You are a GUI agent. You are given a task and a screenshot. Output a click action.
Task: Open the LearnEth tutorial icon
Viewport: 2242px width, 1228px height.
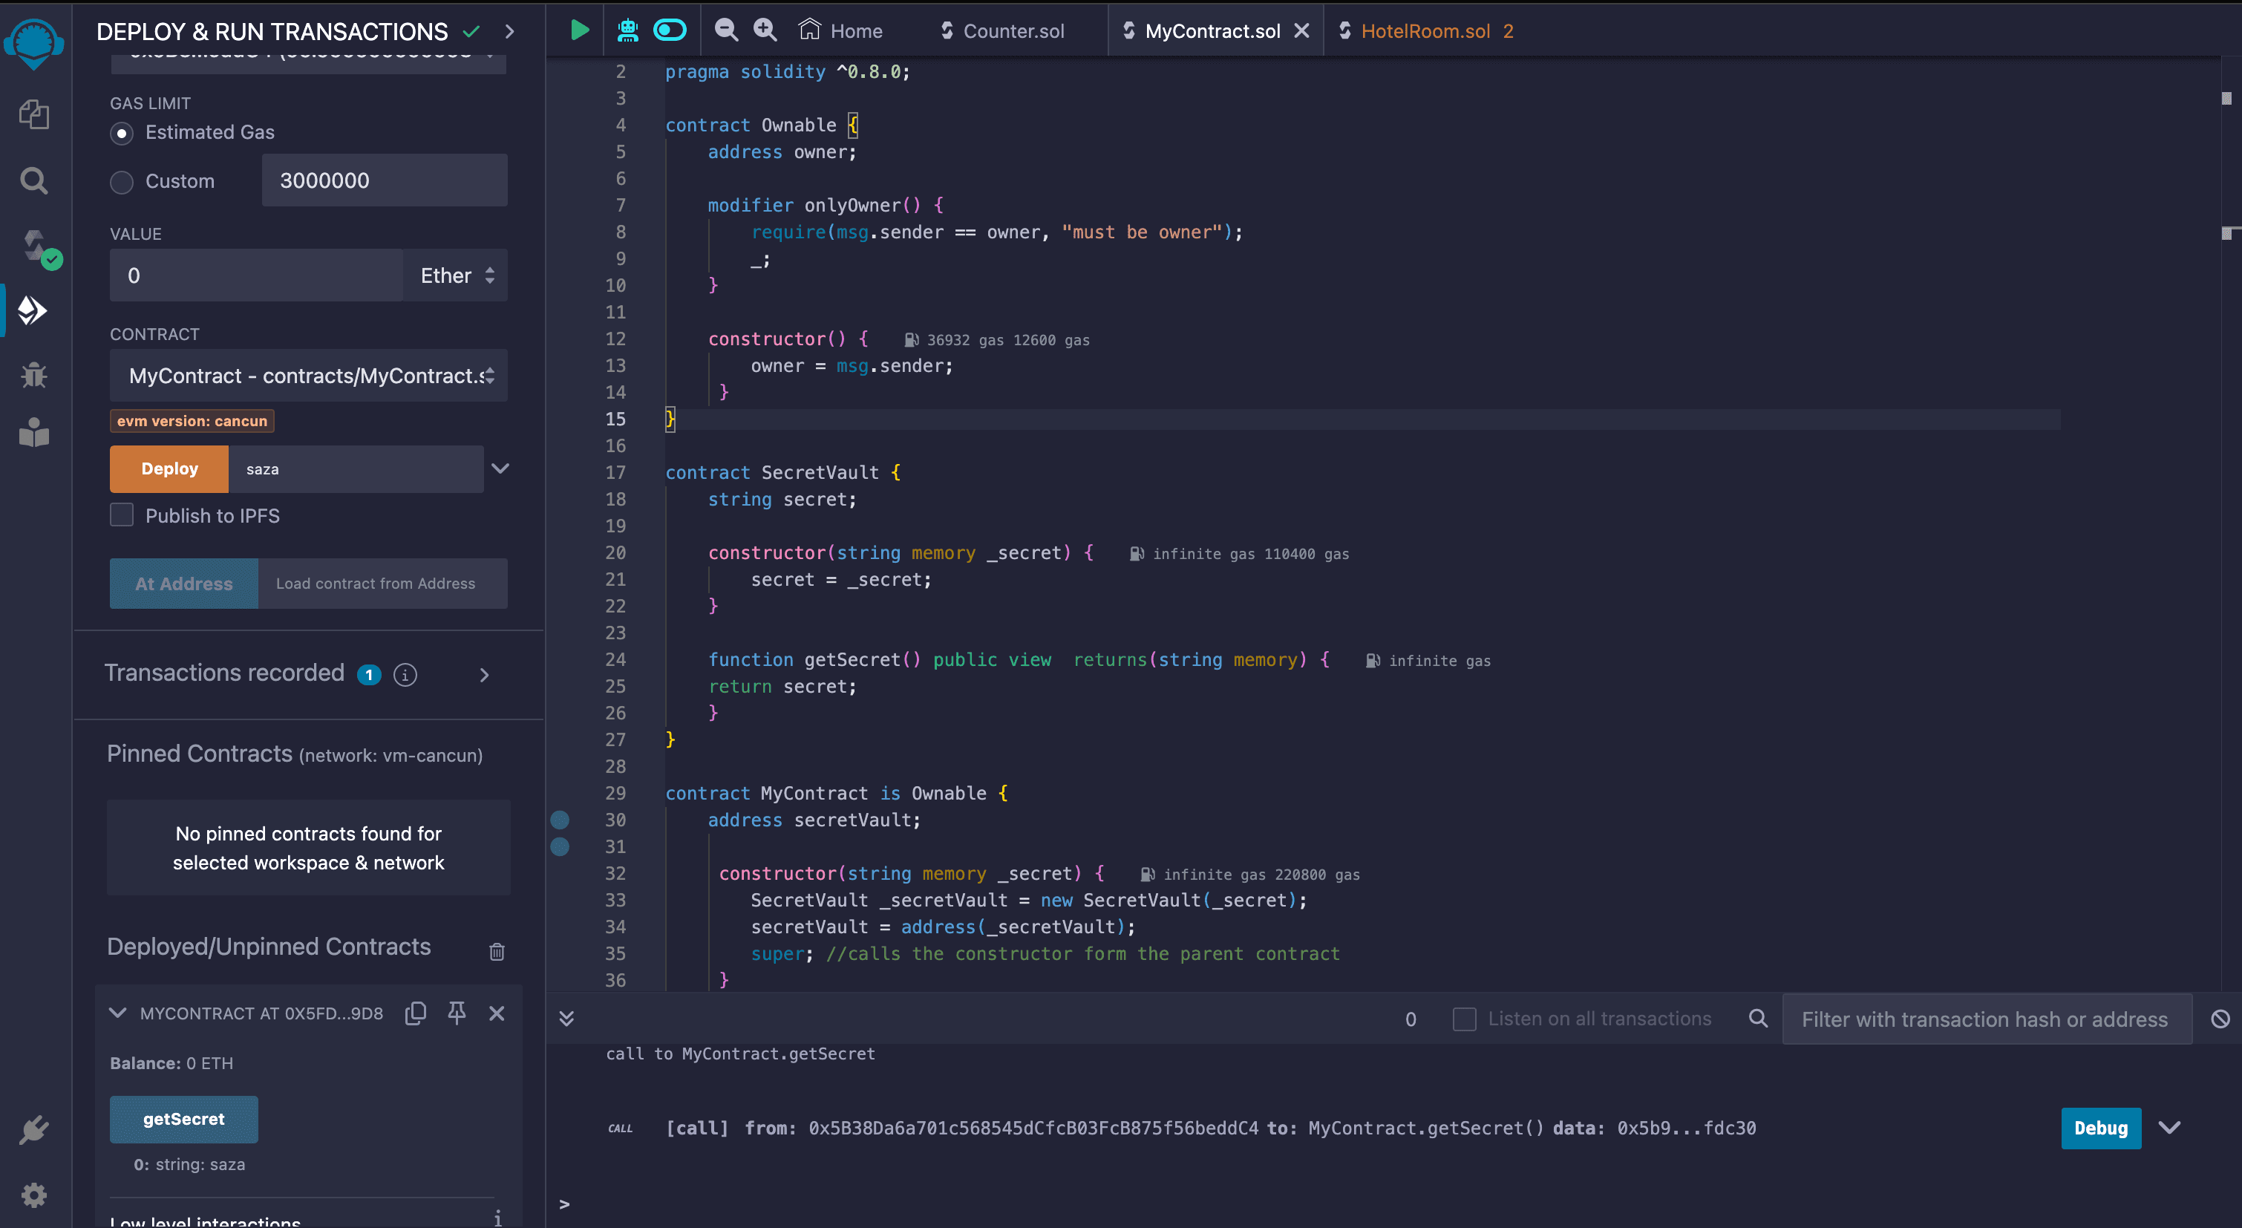[34, 433]
